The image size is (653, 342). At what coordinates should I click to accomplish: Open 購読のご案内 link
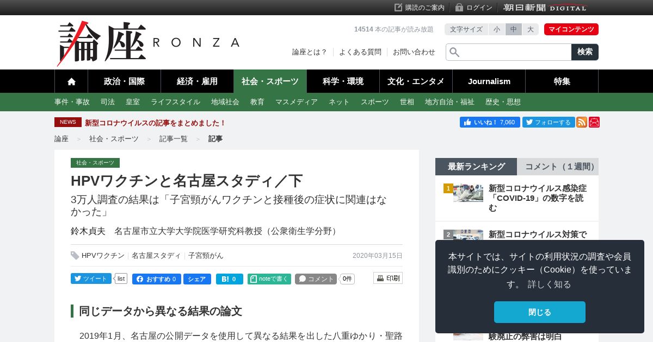tap(420, 8)
